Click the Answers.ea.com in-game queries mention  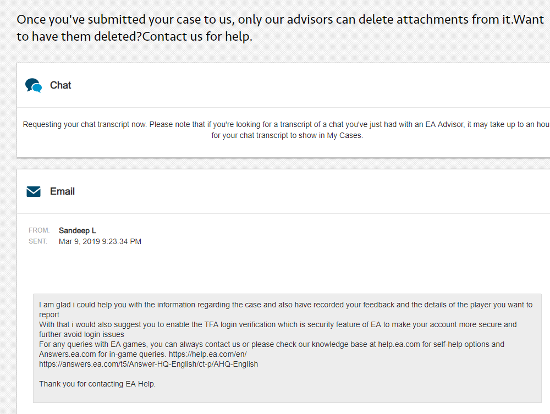point(102,354)
